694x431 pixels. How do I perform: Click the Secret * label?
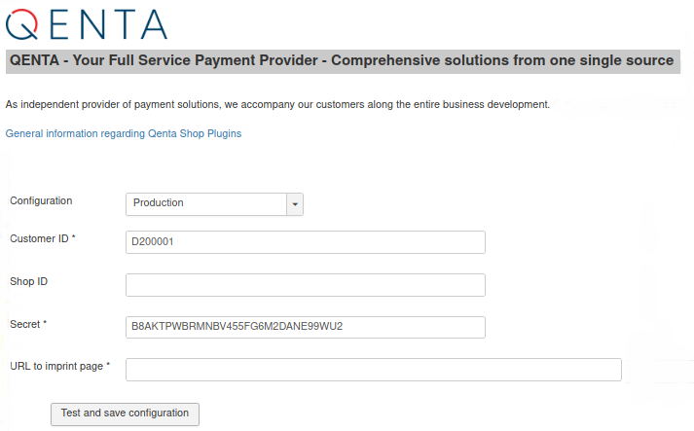28,324
